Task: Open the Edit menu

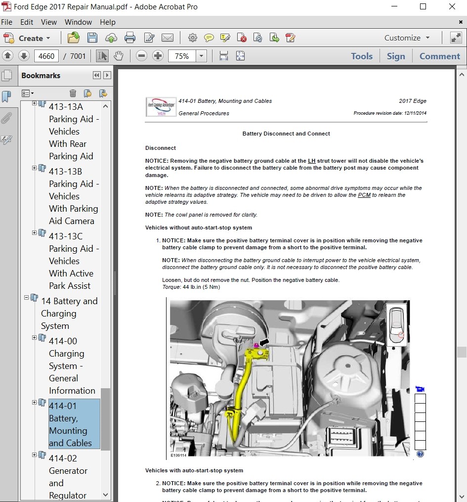Action: 27,22
